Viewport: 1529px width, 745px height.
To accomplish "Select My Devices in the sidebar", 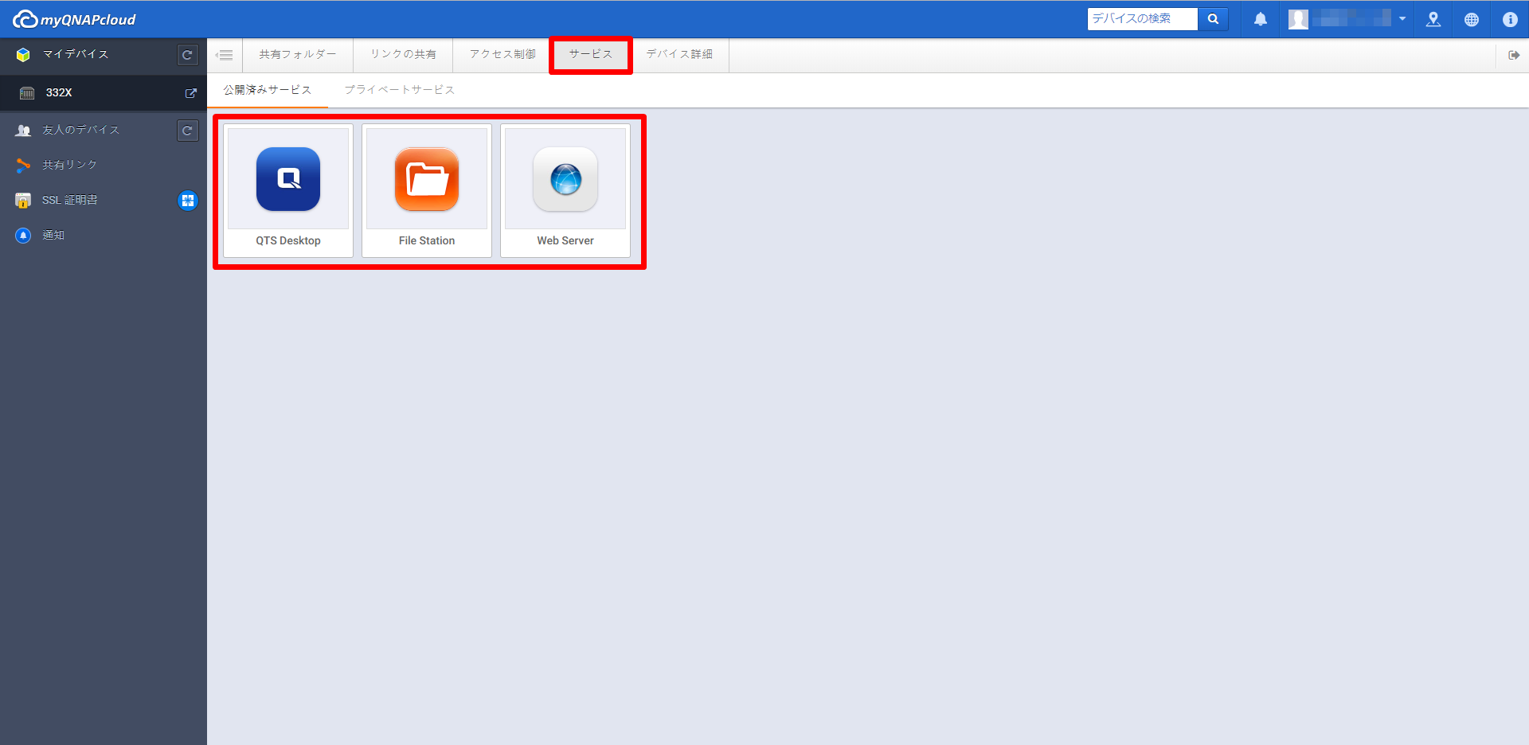I will click(x=76, y=54).
